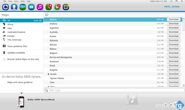Click Hello, James! account link
The image size is (185, 110).
(172, 7)
